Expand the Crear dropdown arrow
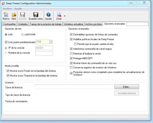Image resolution: width=153 pixels, height=123 pixels. 65,16
